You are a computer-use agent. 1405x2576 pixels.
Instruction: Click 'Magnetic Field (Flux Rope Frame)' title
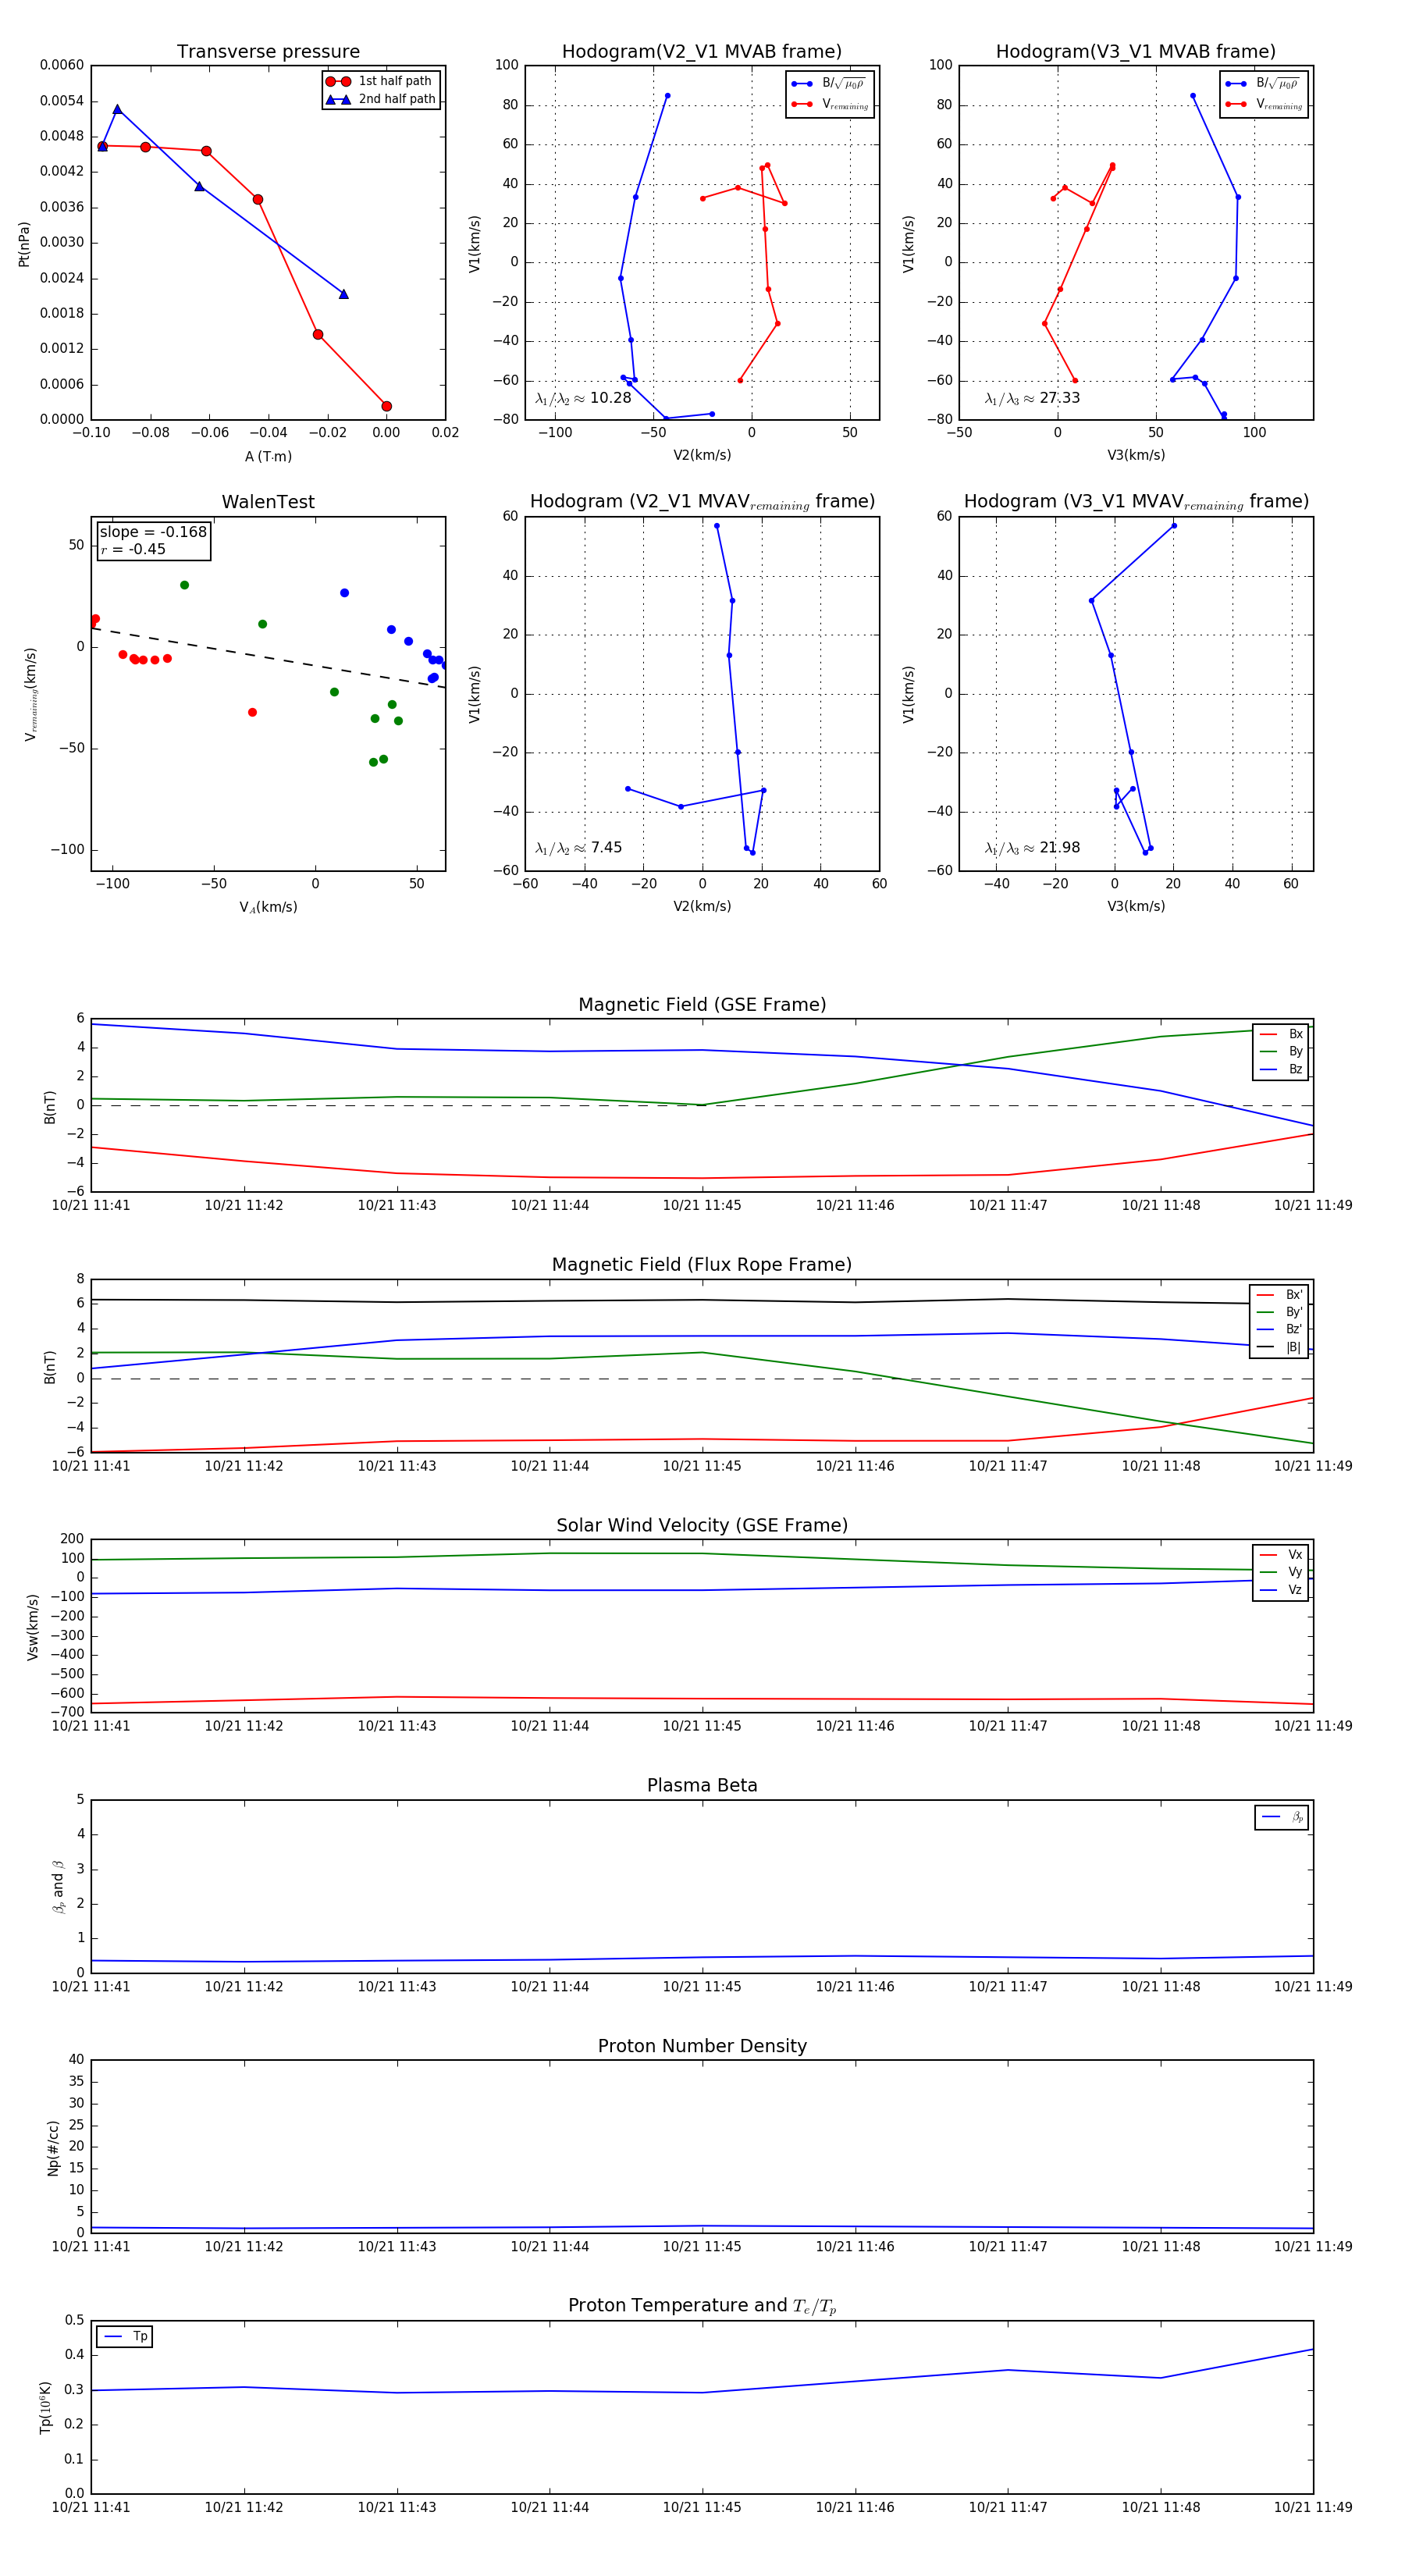pyautogui.click(x=702, y=1265)
